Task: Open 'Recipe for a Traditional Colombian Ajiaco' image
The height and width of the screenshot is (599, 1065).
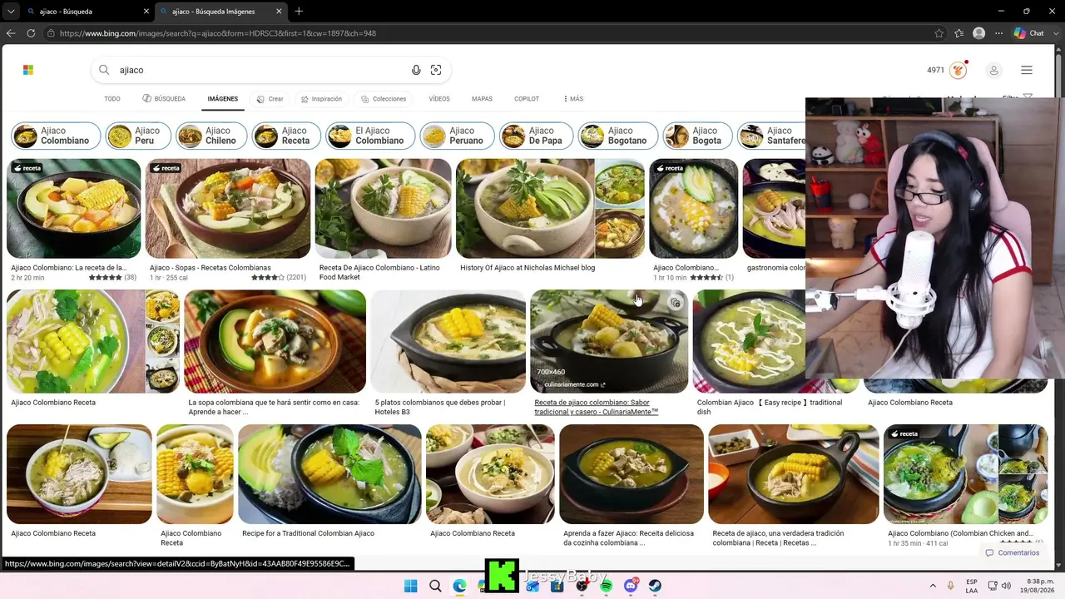Action: (x=329, y=475)
